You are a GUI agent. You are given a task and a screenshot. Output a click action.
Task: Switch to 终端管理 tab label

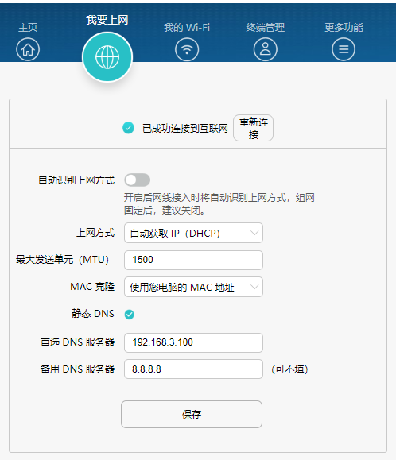[x=265, y=28]
